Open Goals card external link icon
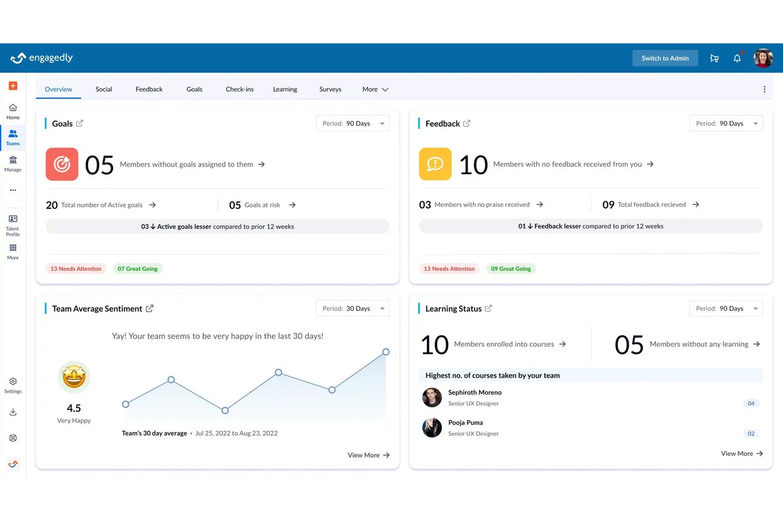This screenshot has height=522, width=783. [79, 123]
